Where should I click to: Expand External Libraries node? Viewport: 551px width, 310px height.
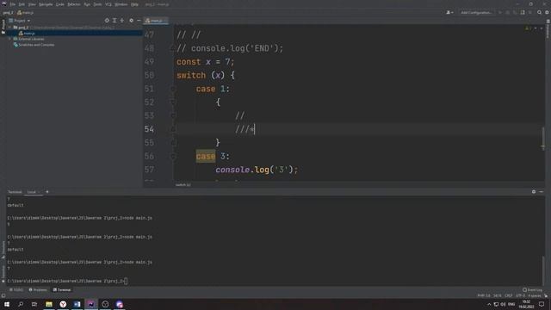coord(10,39)
